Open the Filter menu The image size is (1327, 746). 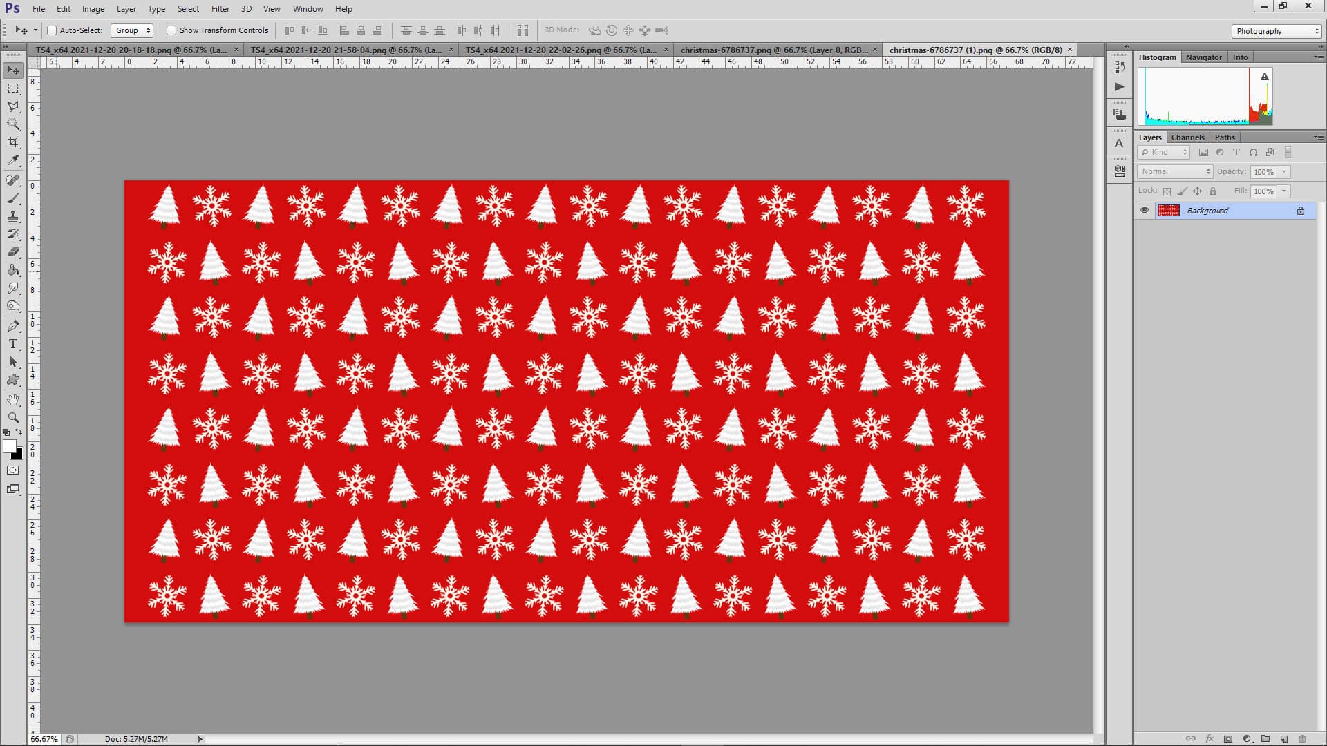[x=220, y=9]
